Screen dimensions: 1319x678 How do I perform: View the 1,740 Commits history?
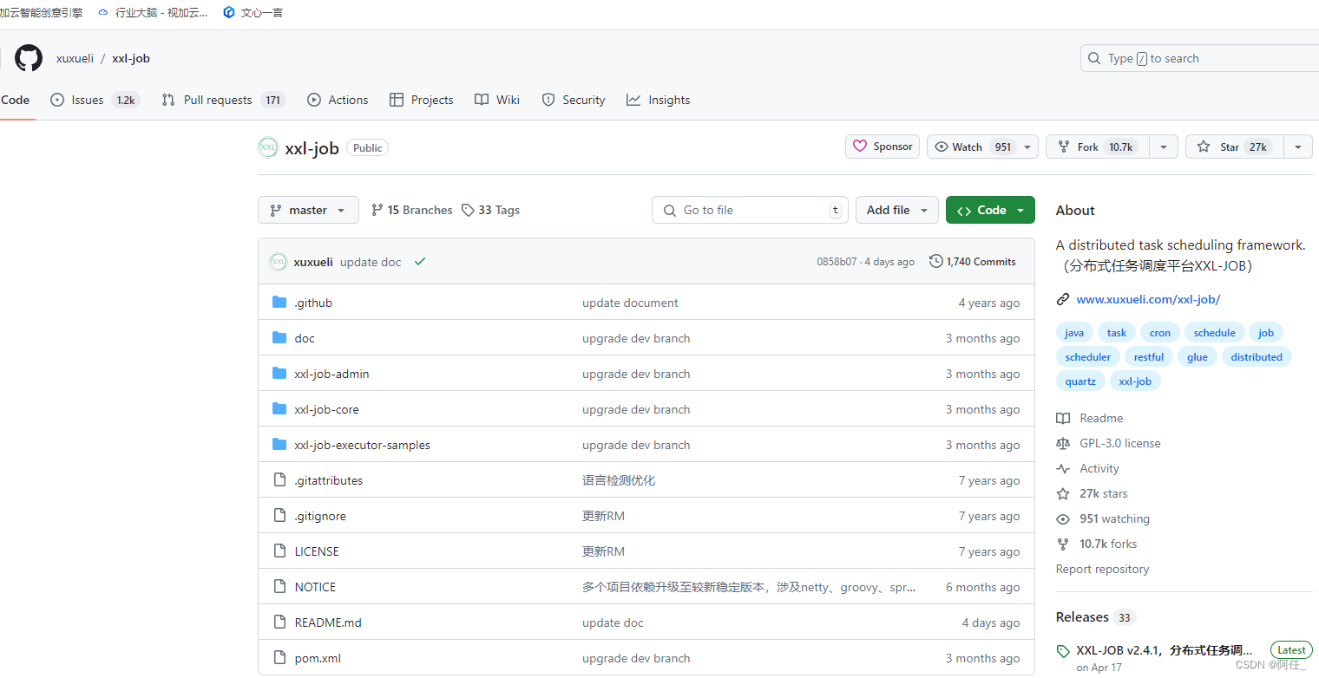coord(973,261)
